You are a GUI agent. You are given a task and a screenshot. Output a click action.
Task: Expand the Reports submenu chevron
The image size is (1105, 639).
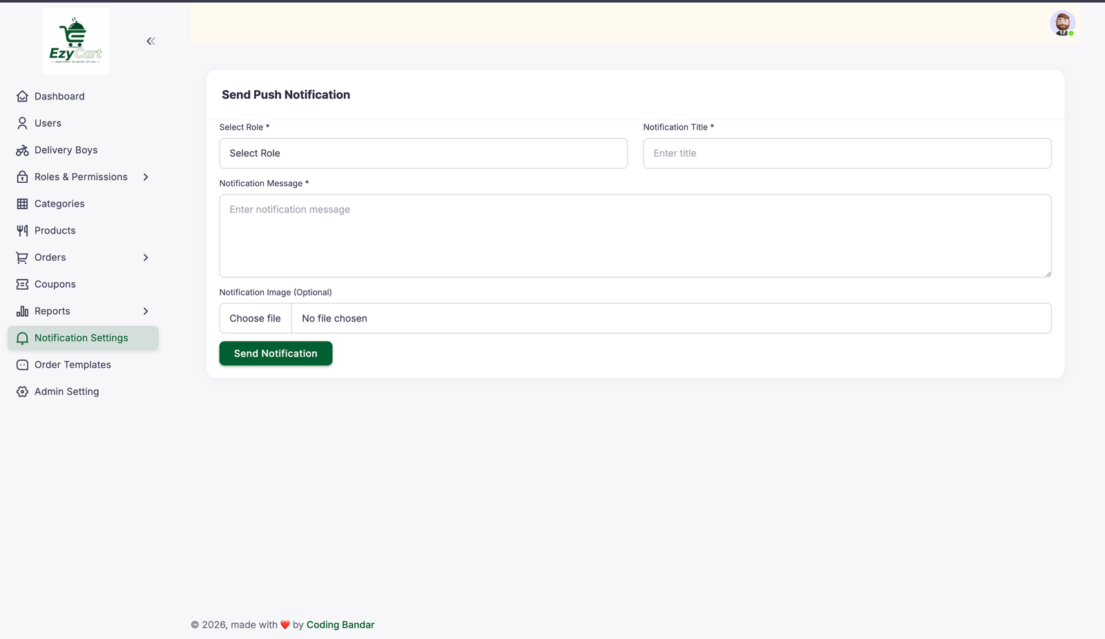(x=146, y=312)
